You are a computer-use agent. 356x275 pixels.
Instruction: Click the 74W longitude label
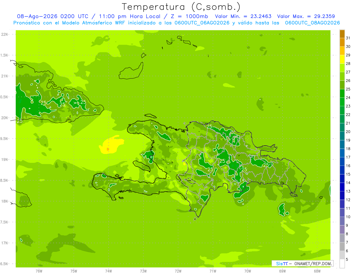pos(109,271)
